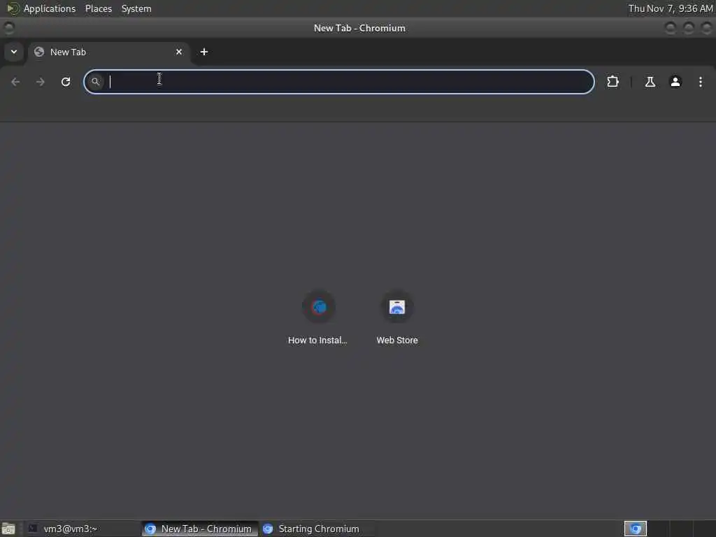This screenshot has height=537, width=716.
Task: Open a new tab with plus button
Action: click(x=204, y=52)
